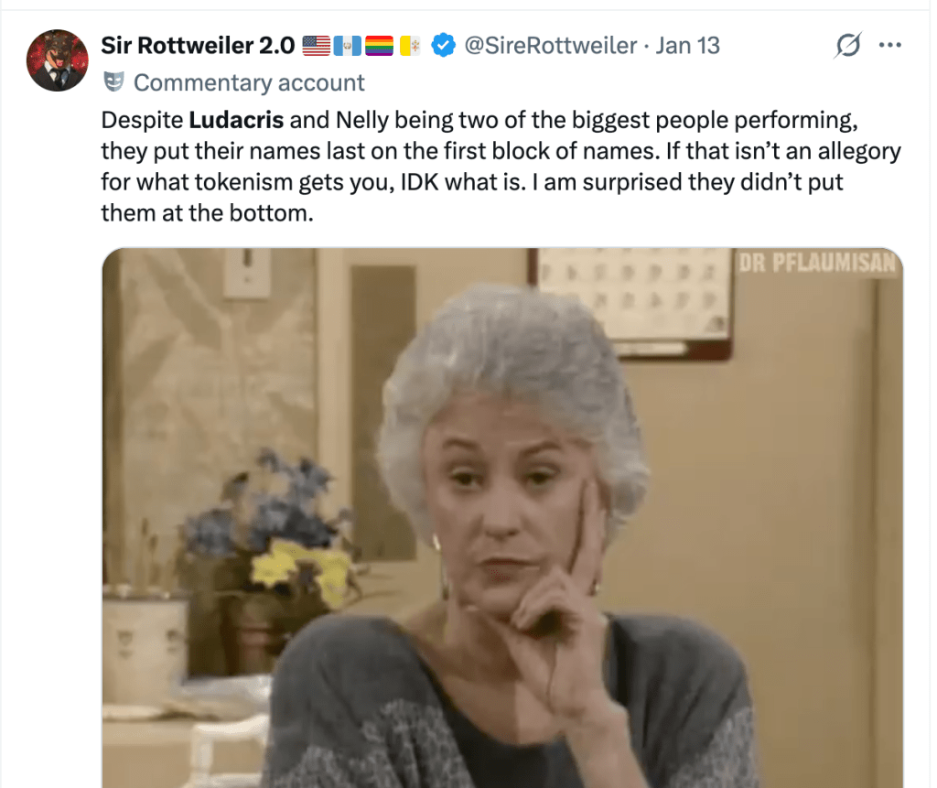937x788 pixels.
Task: Click the Commentary account label
Action: click(x=249, y=82)
